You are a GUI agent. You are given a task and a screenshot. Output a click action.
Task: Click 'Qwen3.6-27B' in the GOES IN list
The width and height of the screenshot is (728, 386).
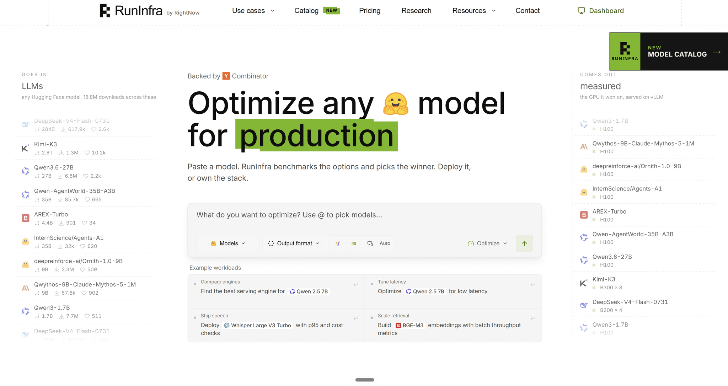pos(54,167)
